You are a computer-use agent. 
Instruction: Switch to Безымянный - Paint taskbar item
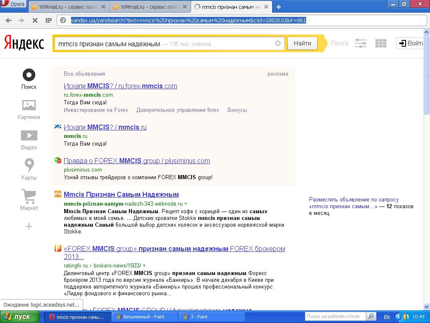[x=145, y=317]
